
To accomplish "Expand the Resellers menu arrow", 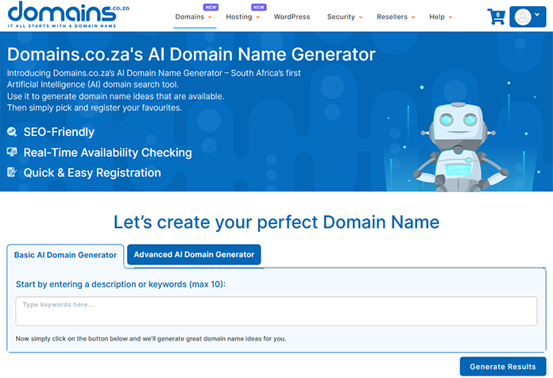I will coord(413,17).
